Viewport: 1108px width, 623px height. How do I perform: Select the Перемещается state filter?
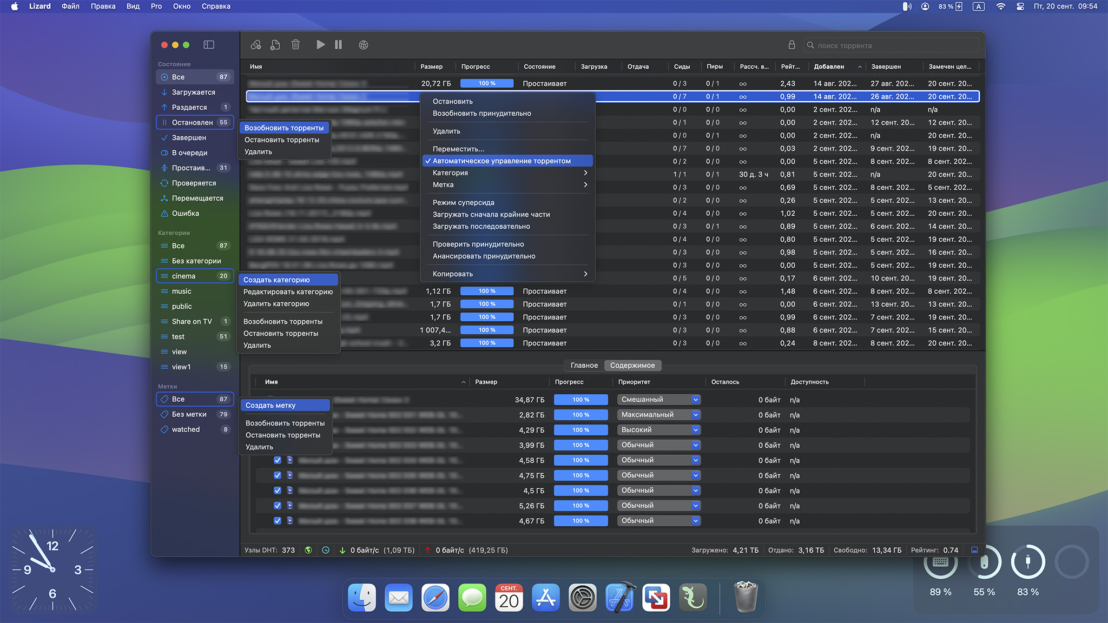pyautogui.click(x=195, y=198)
